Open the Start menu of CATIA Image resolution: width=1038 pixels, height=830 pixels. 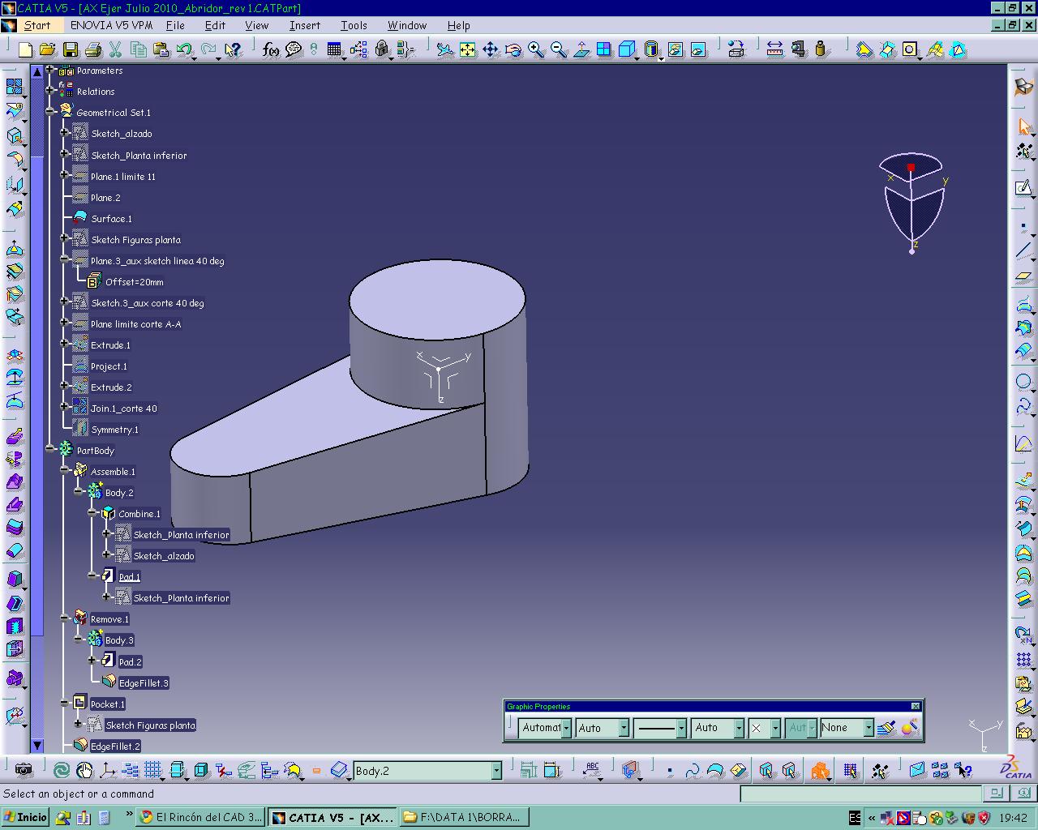[x=37, y=25]
